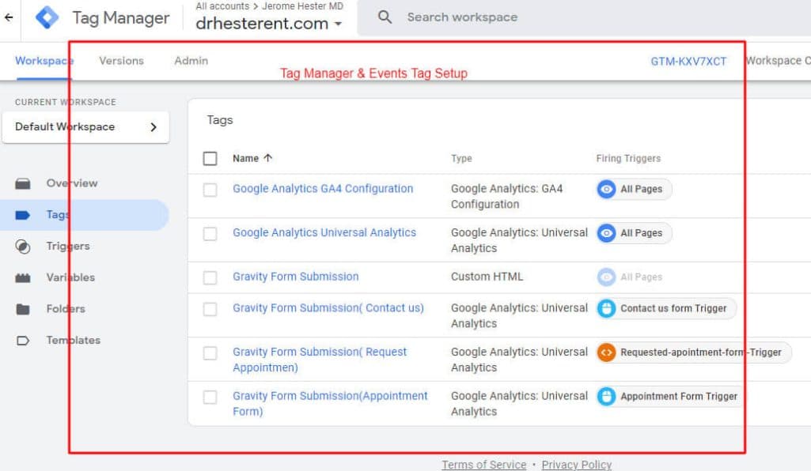Screen dimensions: 811x471
Task: Click All accounts breadcrumb
Action: coord(222,6)
